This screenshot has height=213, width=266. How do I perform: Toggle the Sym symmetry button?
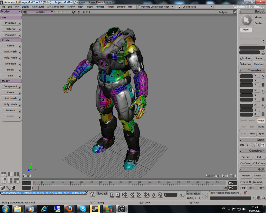tap(261, 133)
